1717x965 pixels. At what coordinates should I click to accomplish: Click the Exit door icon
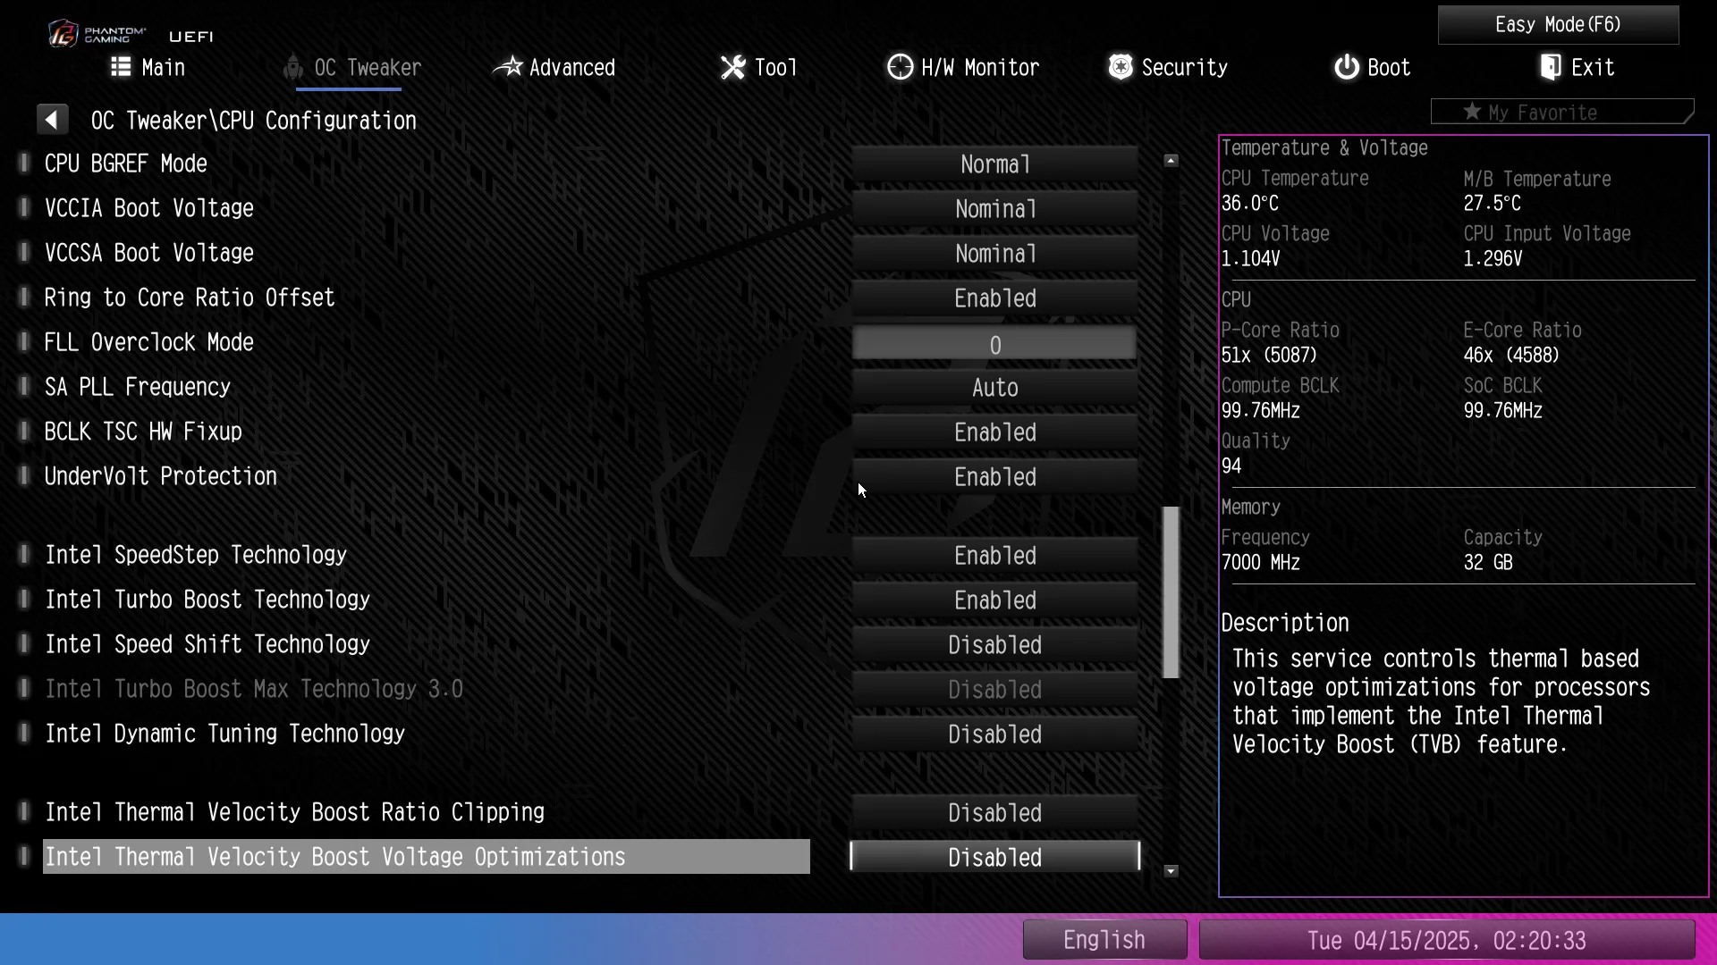(1551, 67)
